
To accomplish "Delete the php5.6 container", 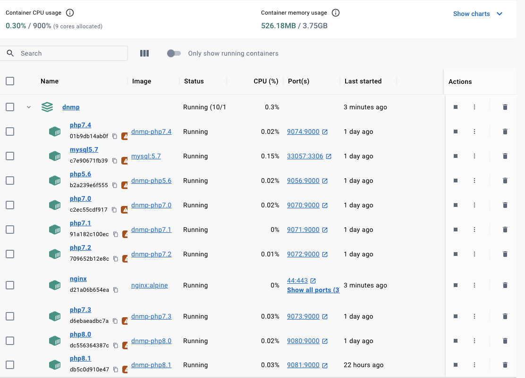I will tap(505, 181).
